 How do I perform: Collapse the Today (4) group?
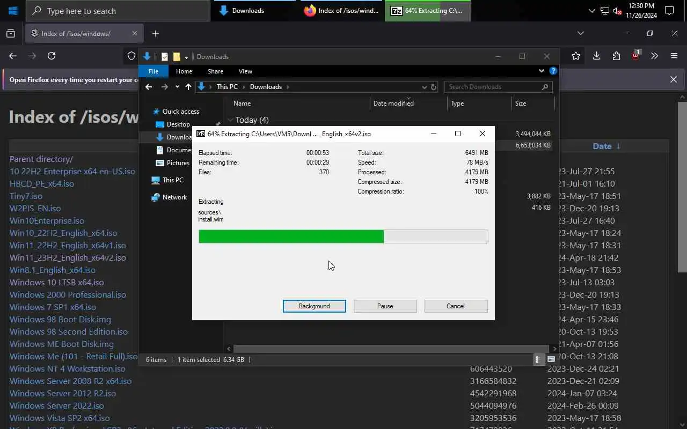[x=230, y=120]
